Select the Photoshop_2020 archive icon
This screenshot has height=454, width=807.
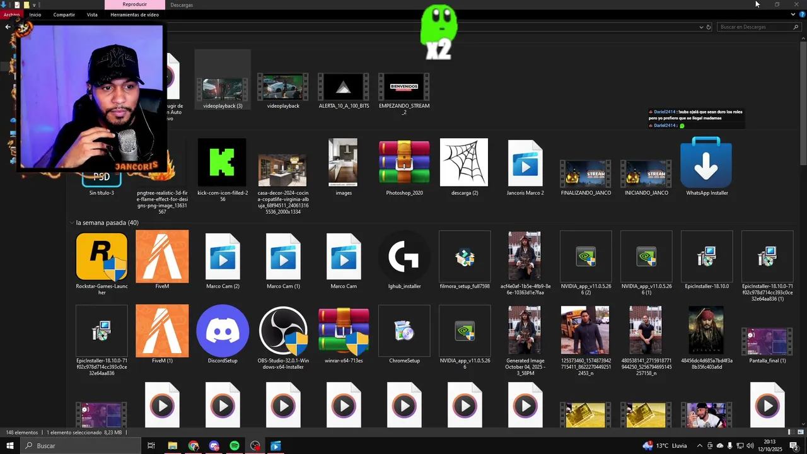pyautogui.click(x=404, y=162)
